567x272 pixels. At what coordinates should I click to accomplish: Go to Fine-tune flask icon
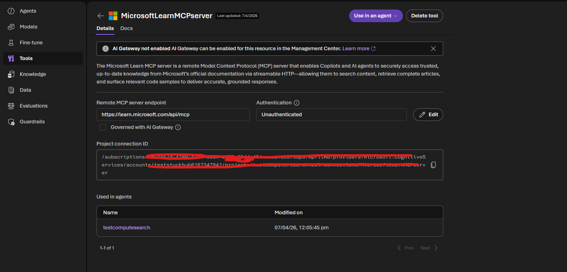tap(11, 43)
